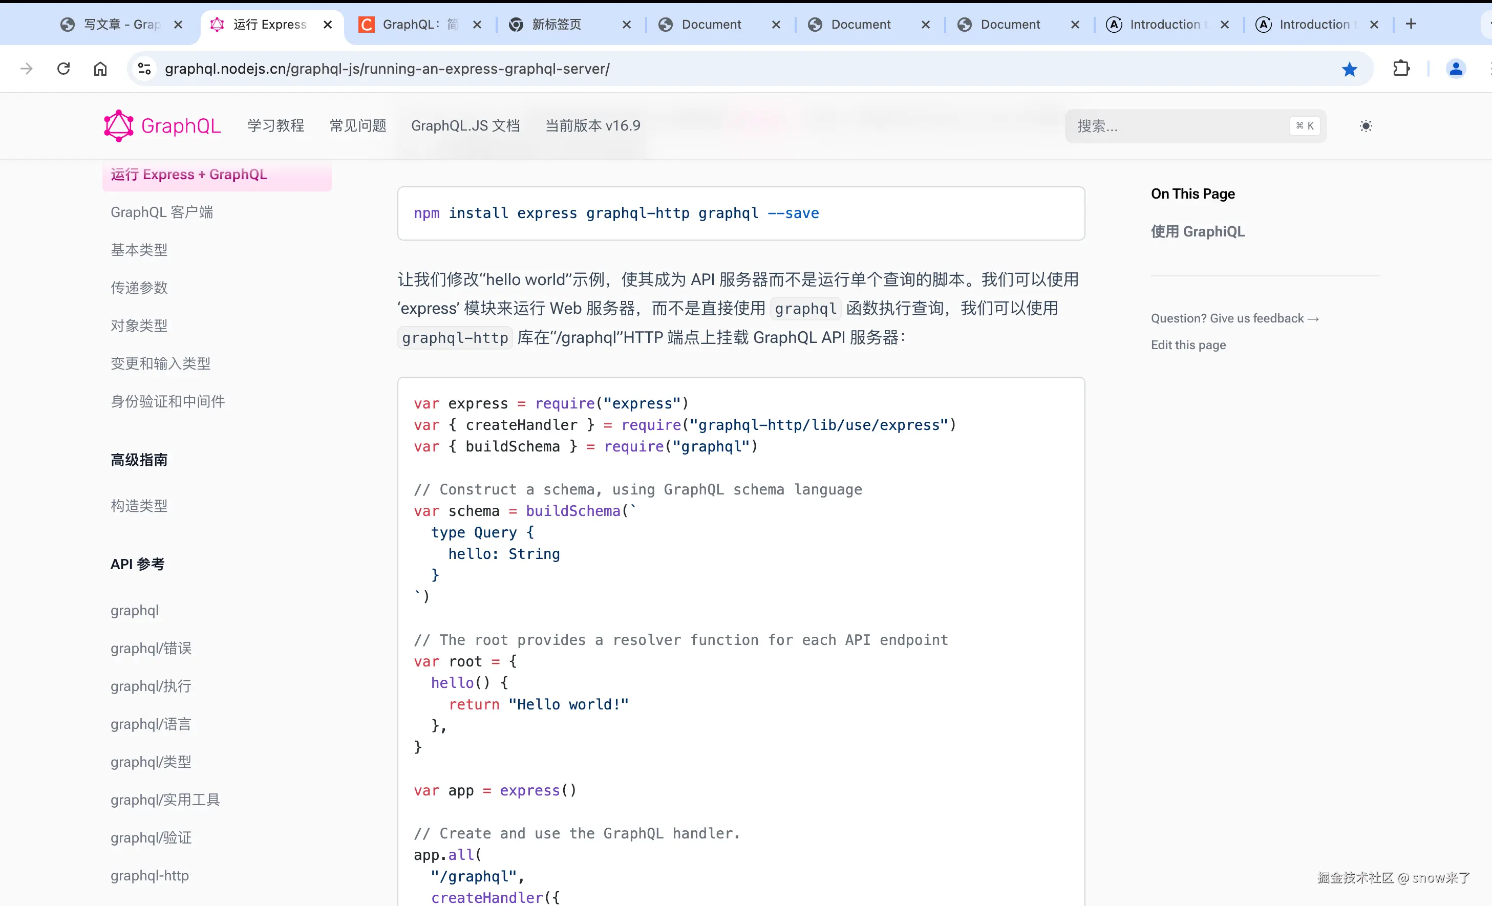
Task: Toggle the light/dark theme sun icon
Action: click(1366, 126)
